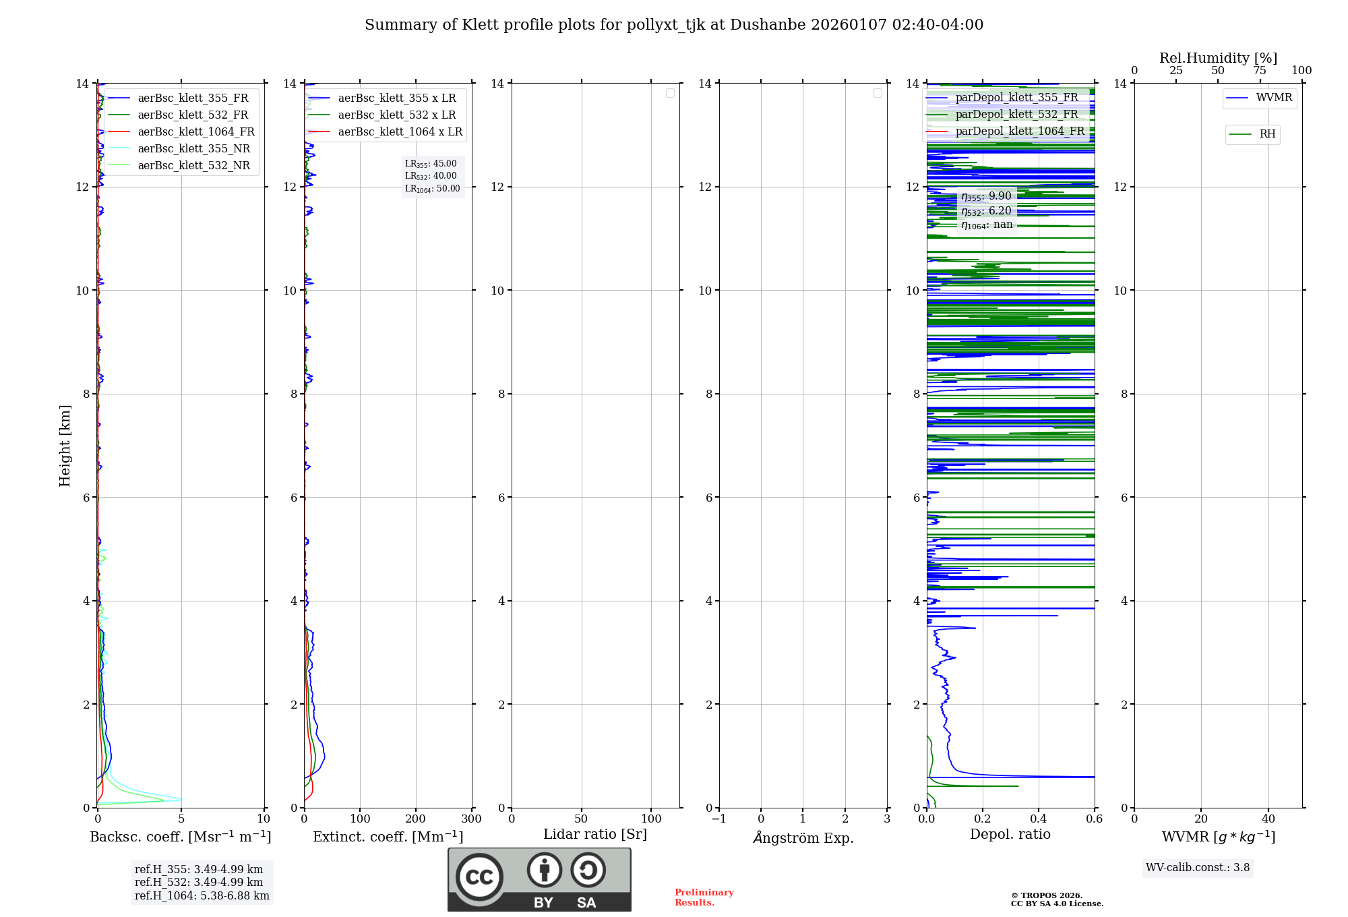Screen dimensions: 1348x917
Task: Click the ShareAlike SA circular arrow icon
Action: (x=588, y=870)
